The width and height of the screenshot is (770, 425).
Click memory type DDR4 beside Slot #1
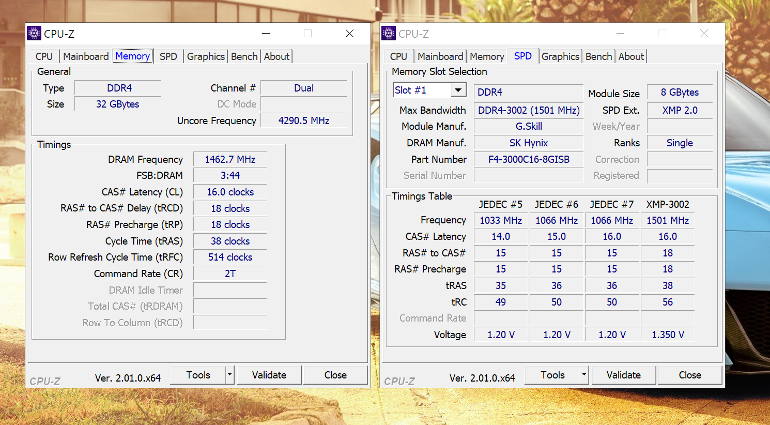coord(529,92)
